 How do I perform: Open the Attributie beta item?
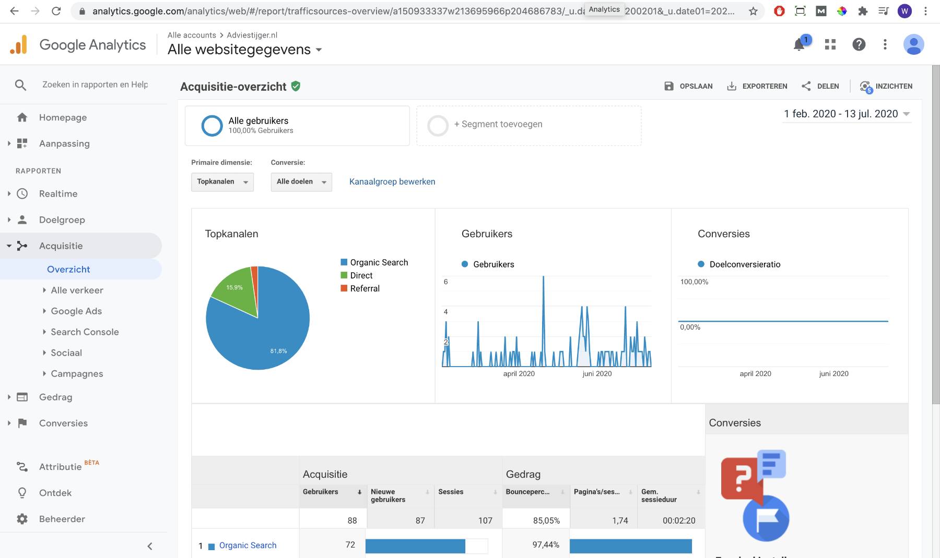(x=69, y=466)
